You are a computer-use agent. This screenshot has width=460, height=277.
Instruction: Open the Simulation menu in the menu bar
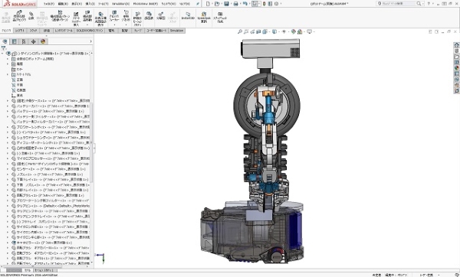click(x=120, y=4)
